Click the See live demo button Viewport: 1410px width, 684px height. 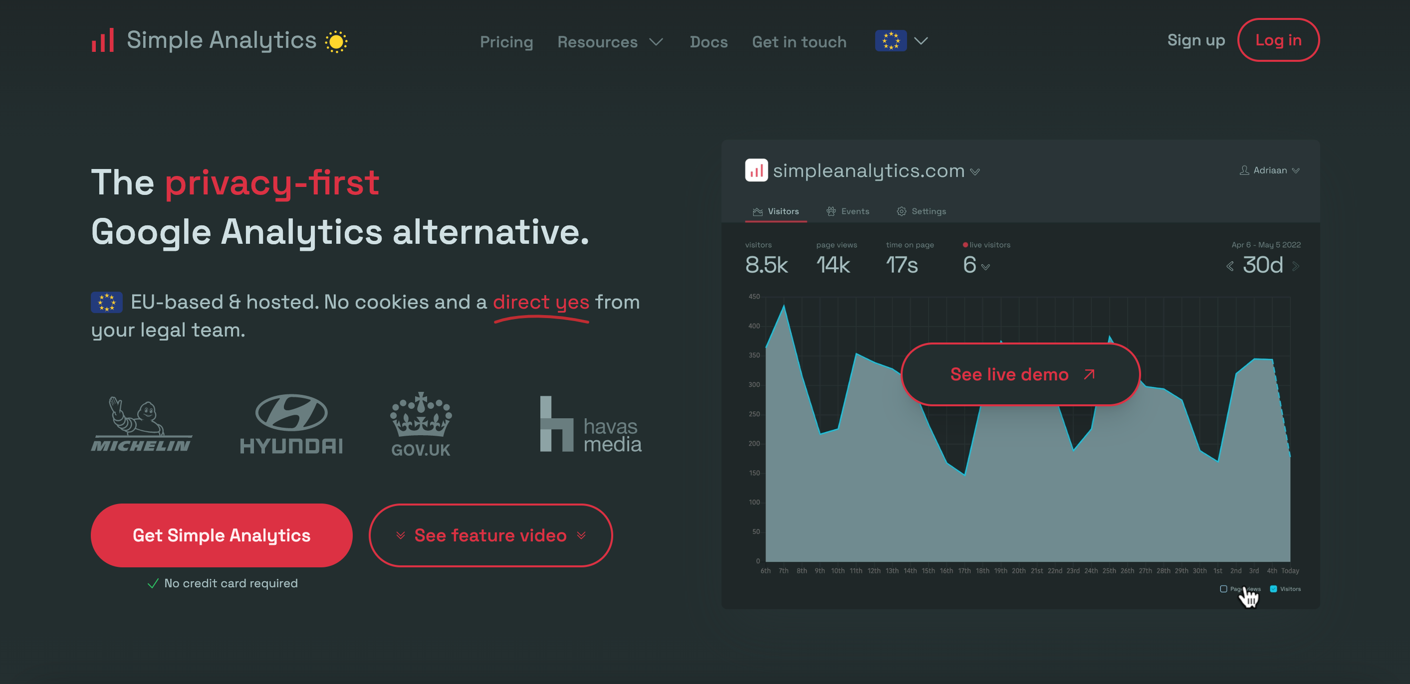pyautogui.click(x=1020, y=374)
